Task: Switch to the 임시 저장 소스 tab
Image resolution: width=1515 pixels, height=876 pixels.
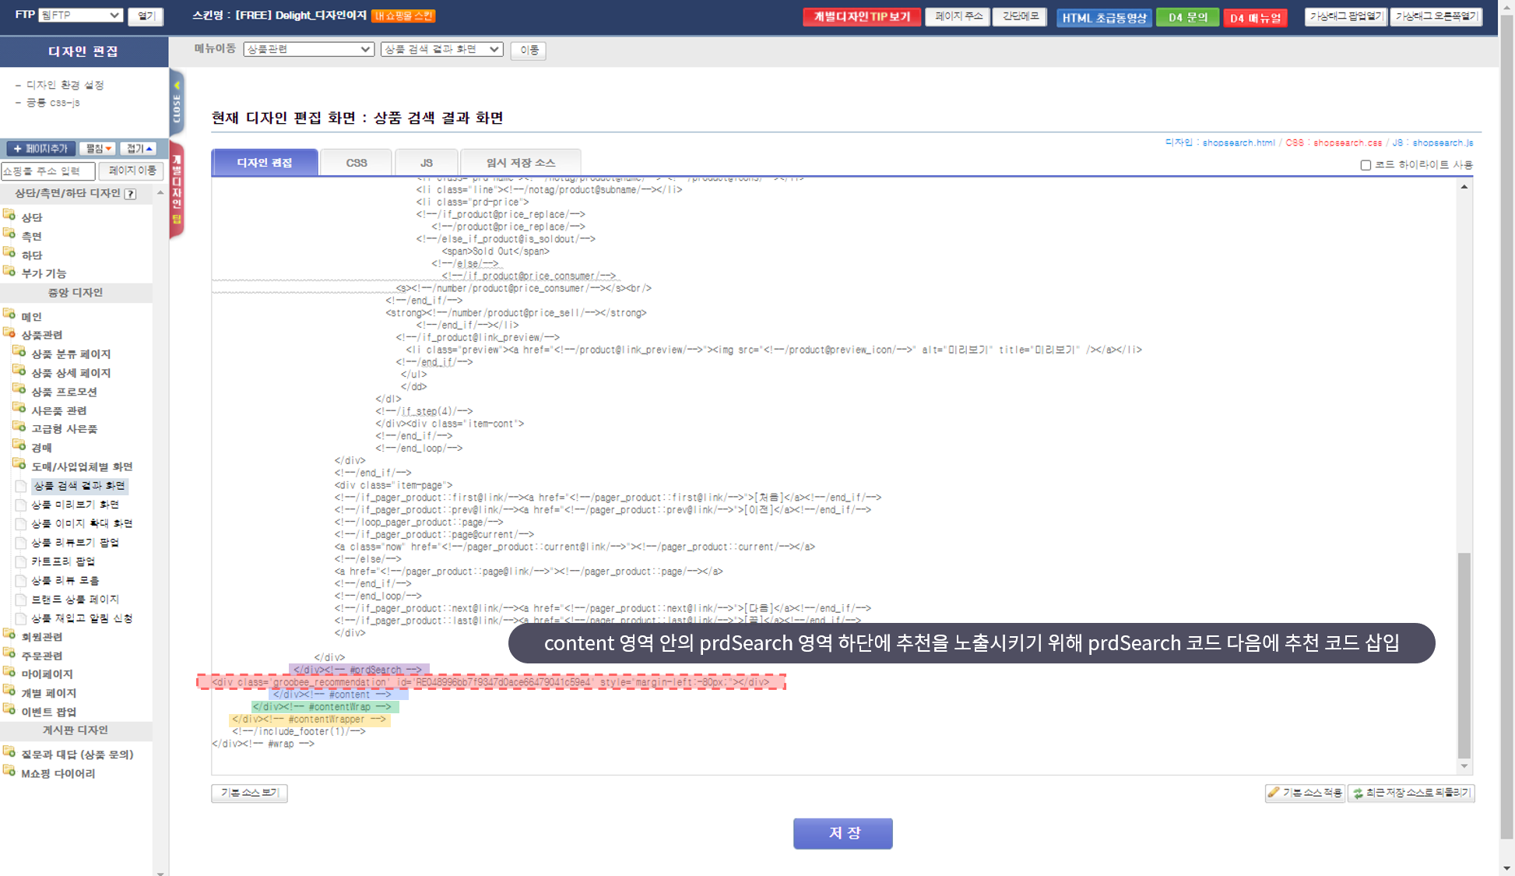Action: 520,163
